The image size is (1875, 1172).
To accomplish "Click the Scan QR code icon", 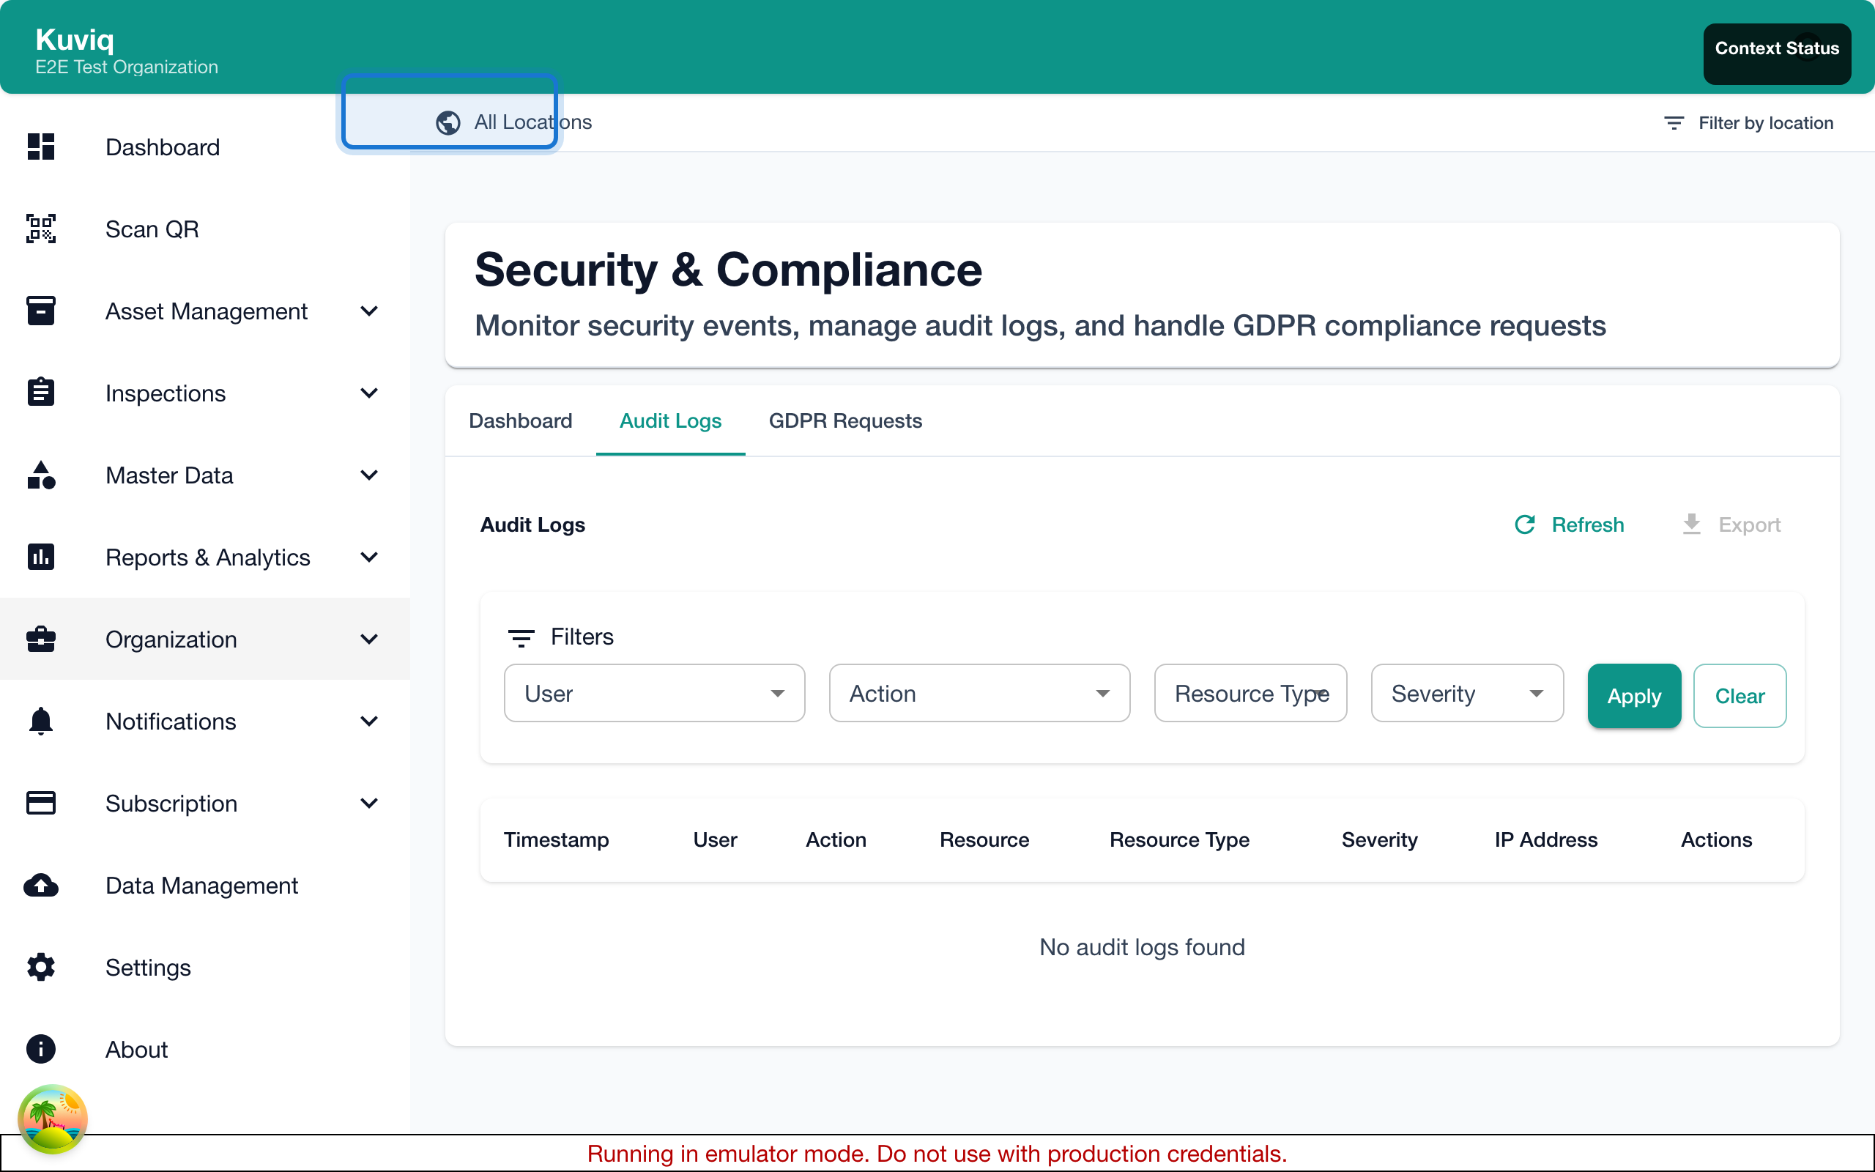I will pos(41,229).
